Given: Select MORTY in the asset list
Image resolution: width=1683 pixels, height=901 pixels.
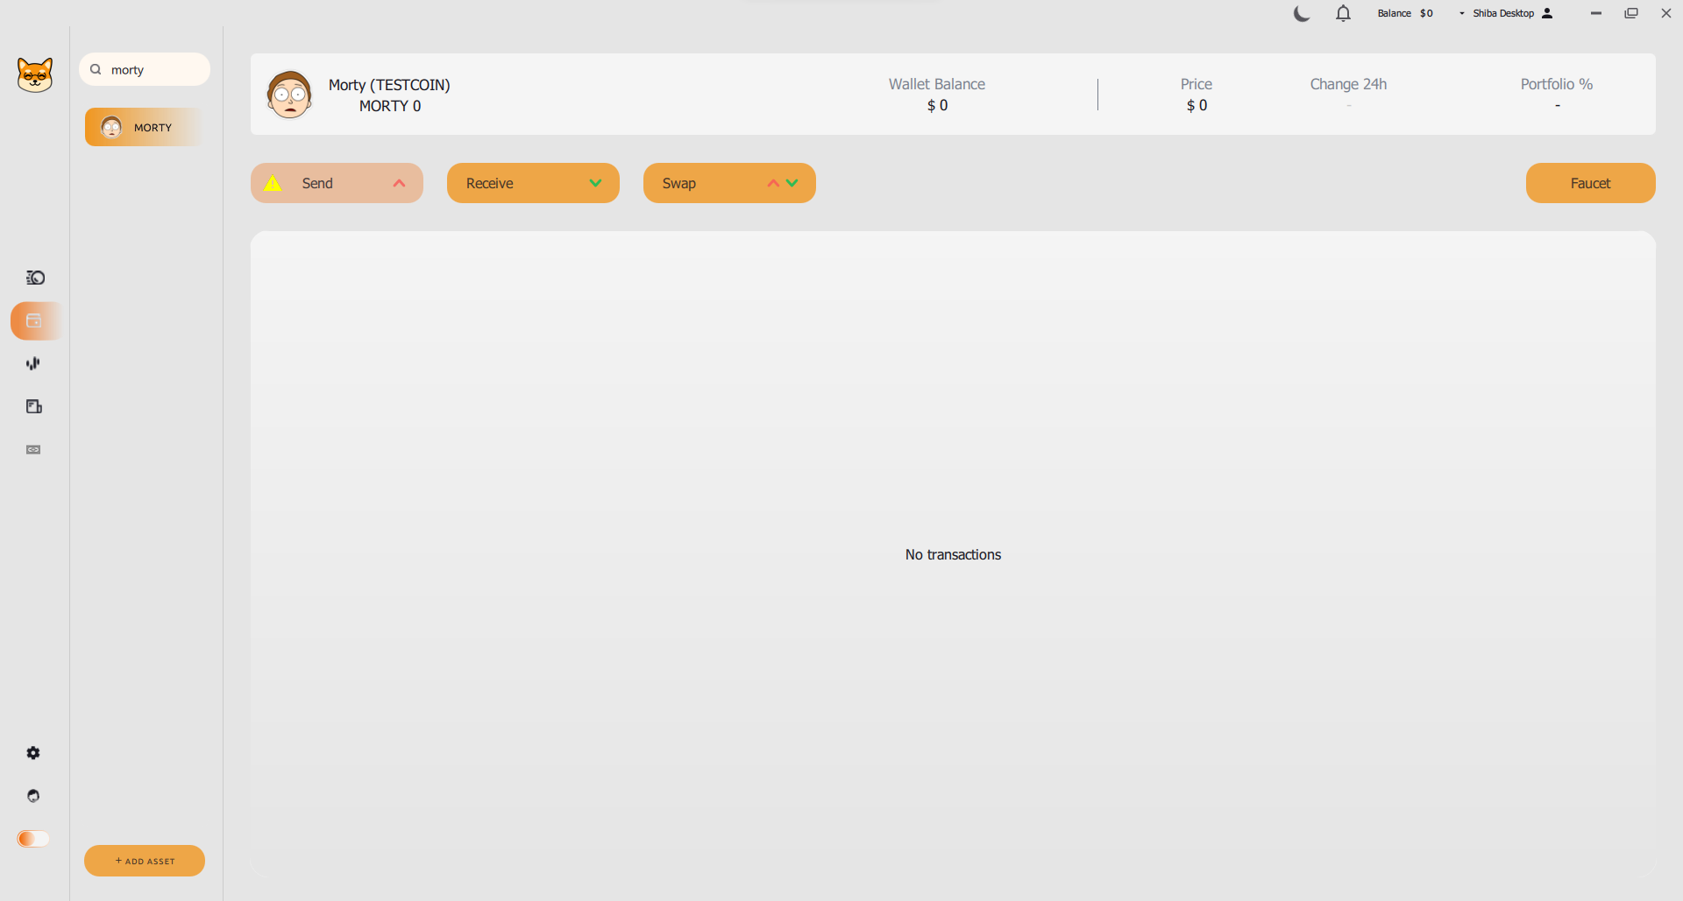Looking at the screenshot, I should [x=145, y=127].
